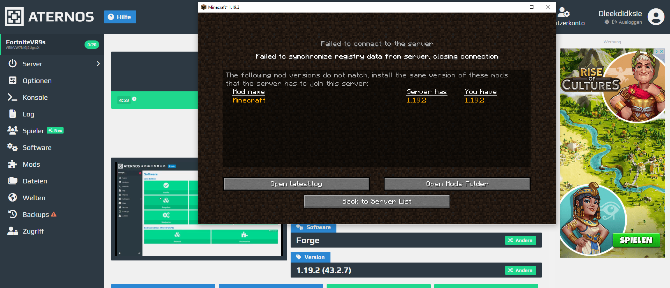This screenshot has width=670, height=288.
Task: Select the FortniteVR9s server entry
Action: click(52, 45)
